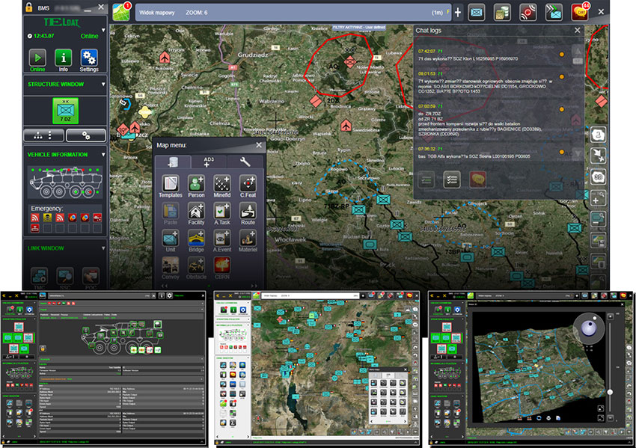Collapse the VEHICLE INFORMATION section
636x448 pixels.
[x=103, y=155]
